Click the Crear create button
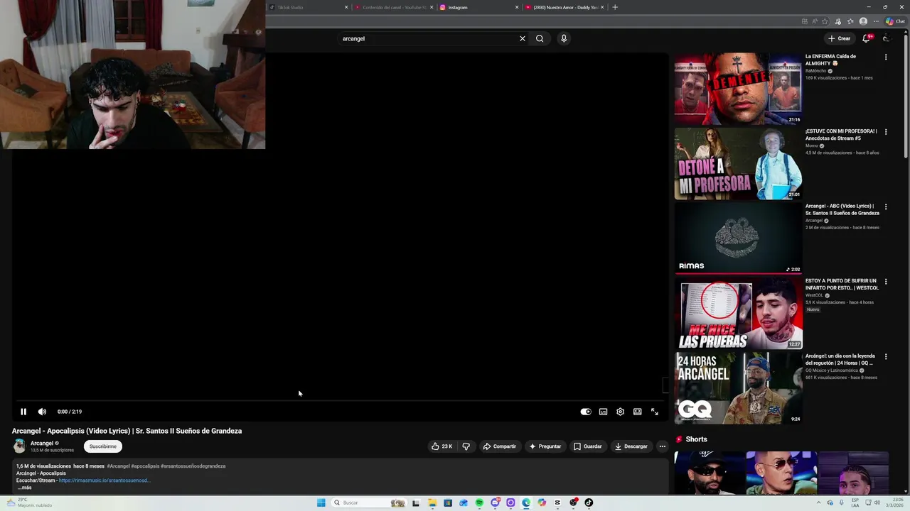The height and width of the screenshot is (511, 910). tap(839, 38)
